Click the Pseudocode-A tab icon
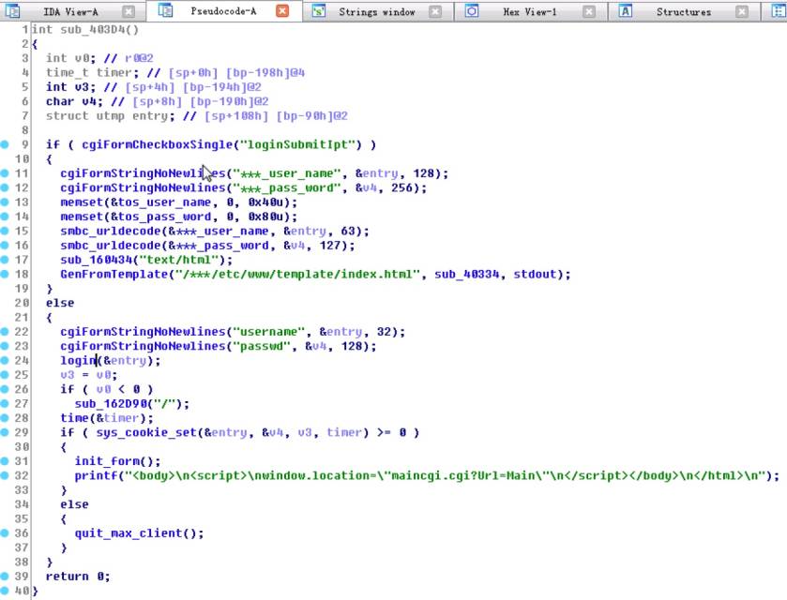Screen dimensions: 787x600 [166, 10]
